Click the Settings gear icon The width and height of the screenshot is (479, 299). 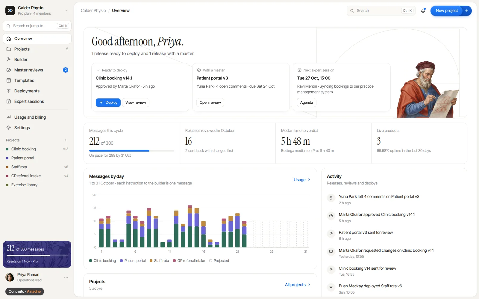[x=9, y=128]
